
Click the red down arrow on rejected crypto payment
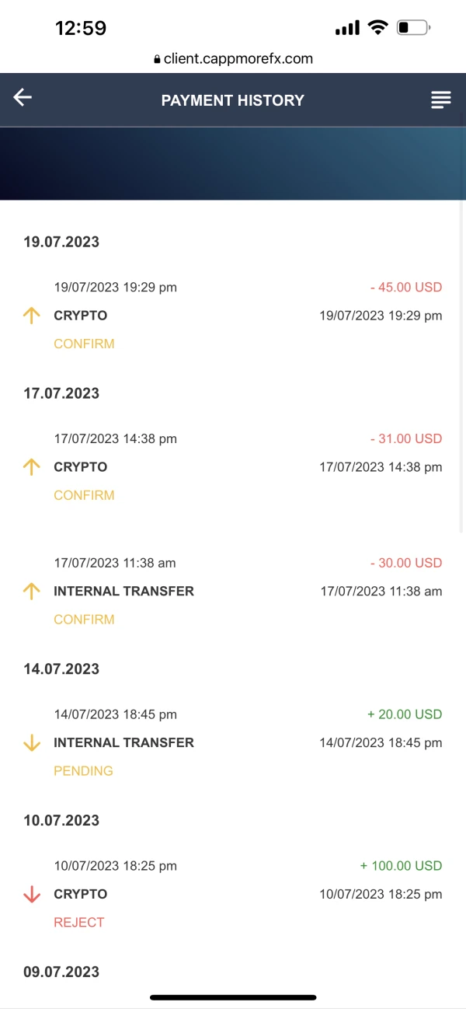coord(31,895)
